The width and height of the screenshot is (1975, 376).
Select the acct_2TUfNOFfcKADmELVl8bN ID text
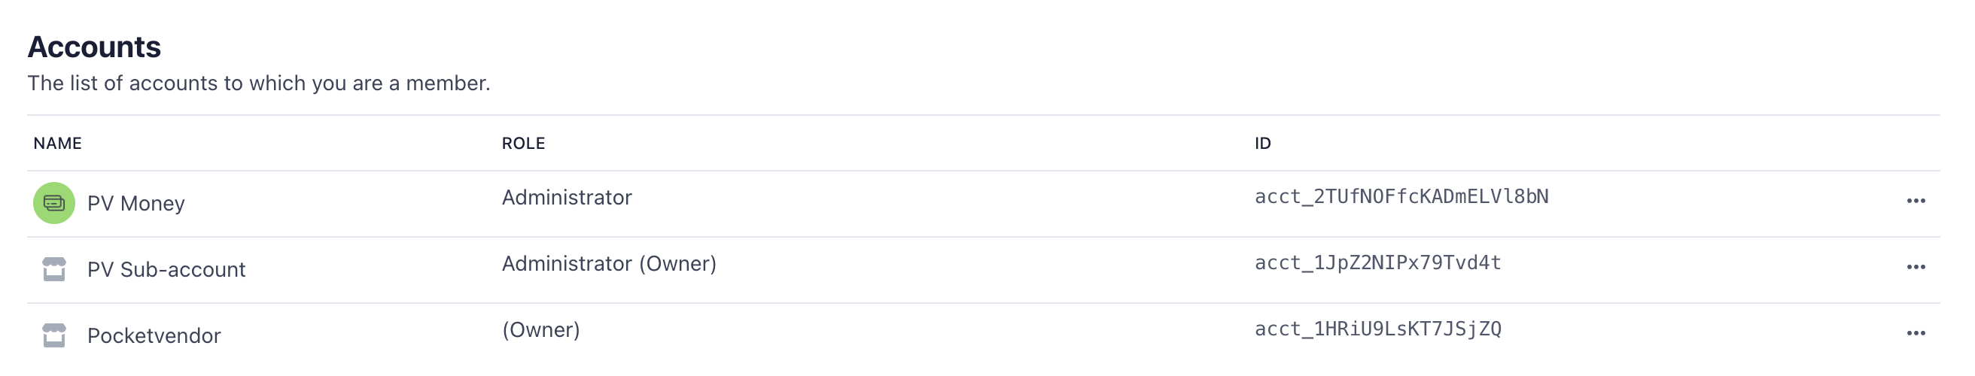tap(1401, 197)
